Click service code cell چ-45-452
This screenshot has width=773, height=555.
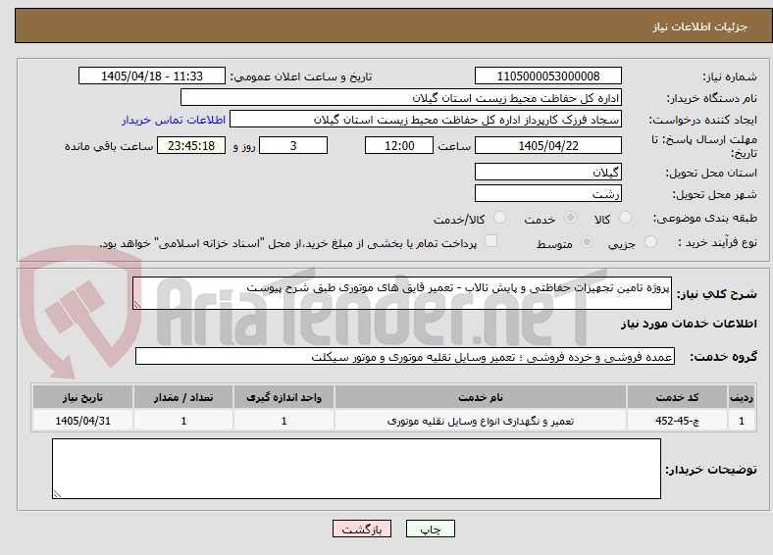(678, 421)
